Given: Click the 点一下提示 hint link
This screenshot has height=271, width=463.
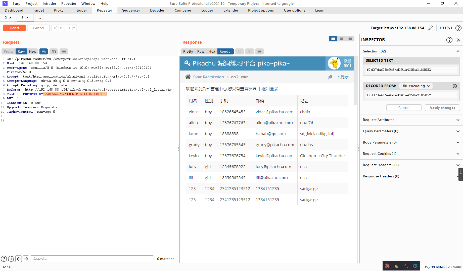Looking at the screenshot, I should tap(339, 77).
